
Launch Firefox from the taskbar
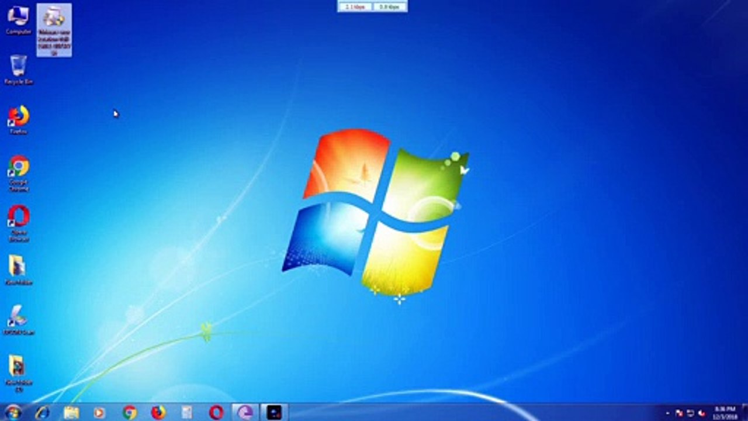158,412
